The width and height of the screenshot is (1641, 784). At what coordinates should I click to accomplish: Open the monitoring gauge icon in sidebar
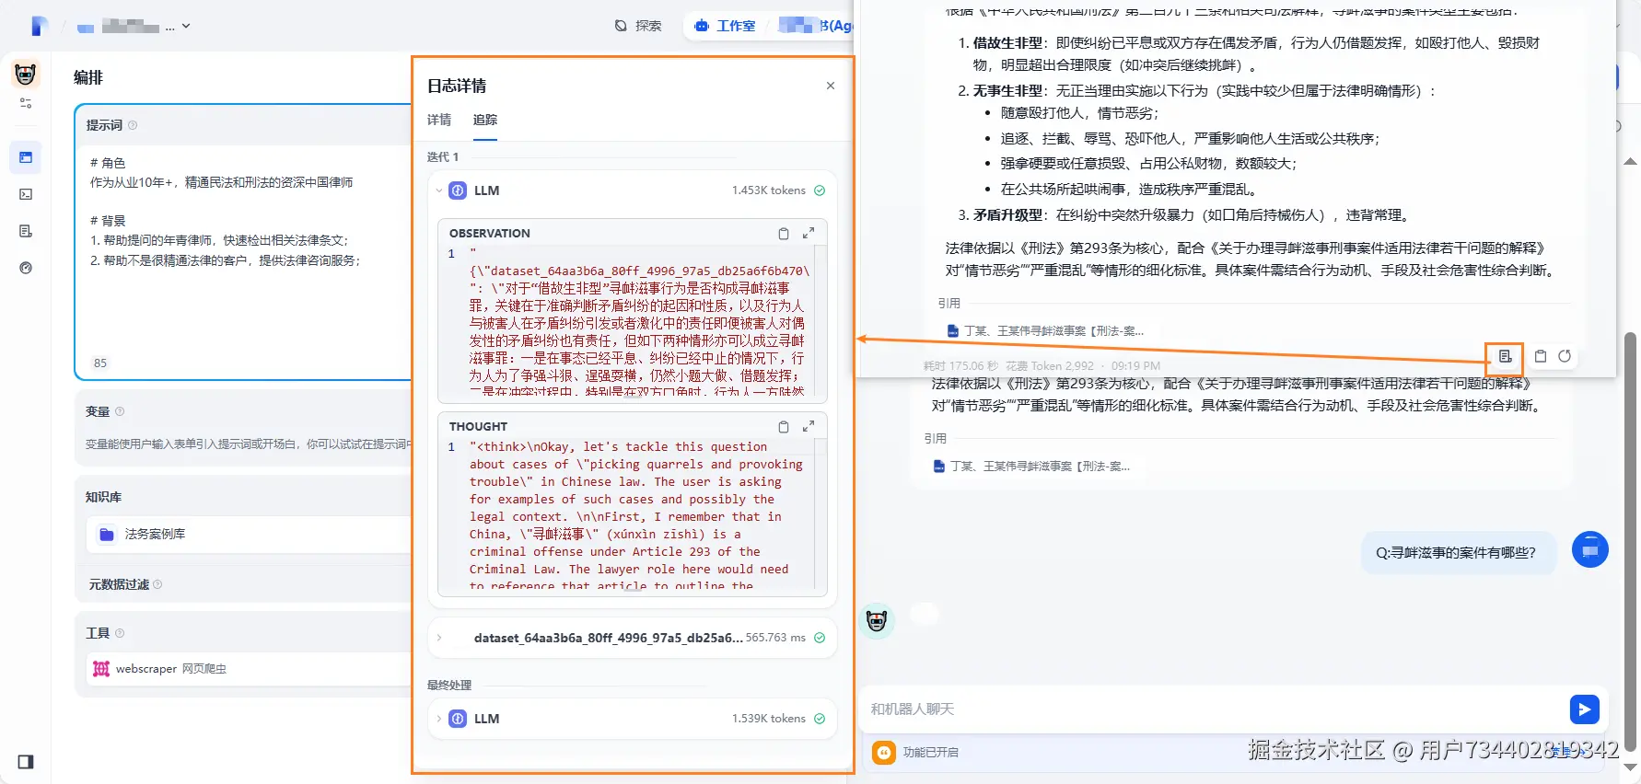pyautogui.click(x=26, y=268)
